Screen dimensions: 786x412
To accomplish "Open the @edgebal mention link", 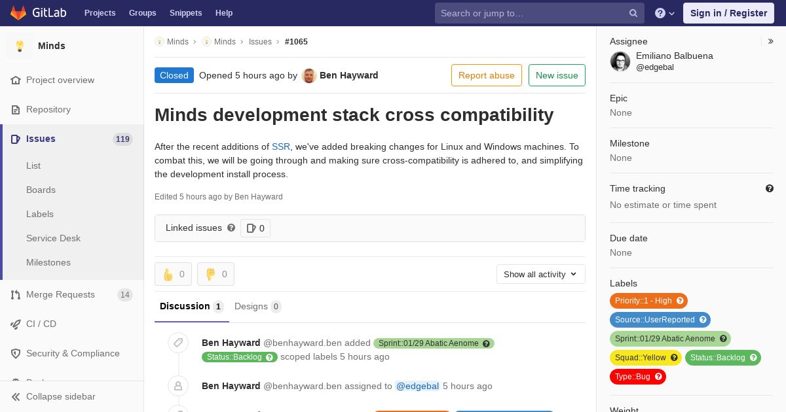I will (x=417, y=386).
